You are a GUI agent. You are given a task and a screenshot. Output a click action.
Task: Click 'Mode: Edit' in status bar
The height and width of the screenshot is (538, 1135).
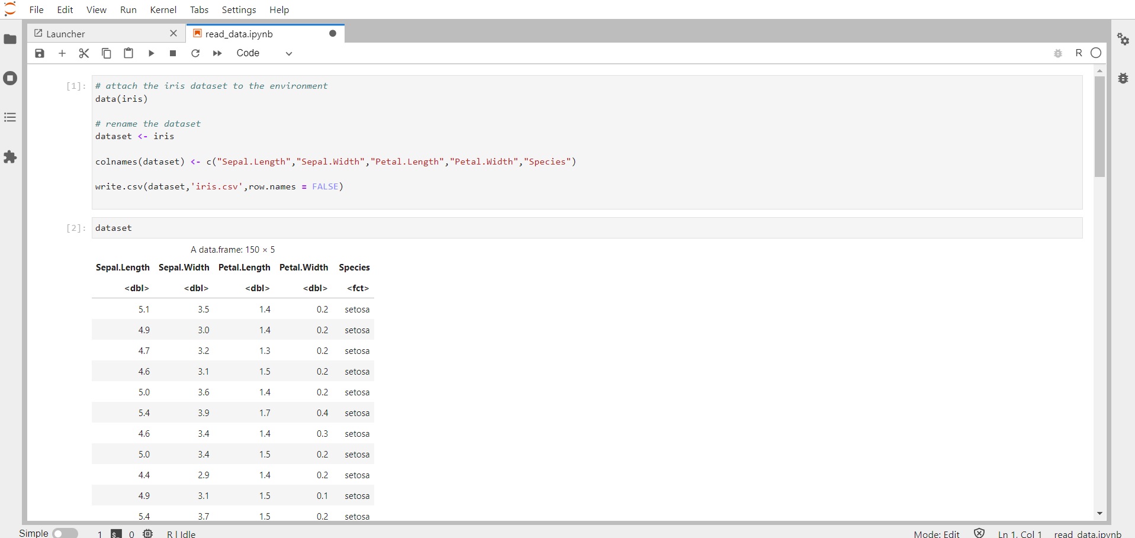pyautogui.click(x=937, y=534)
